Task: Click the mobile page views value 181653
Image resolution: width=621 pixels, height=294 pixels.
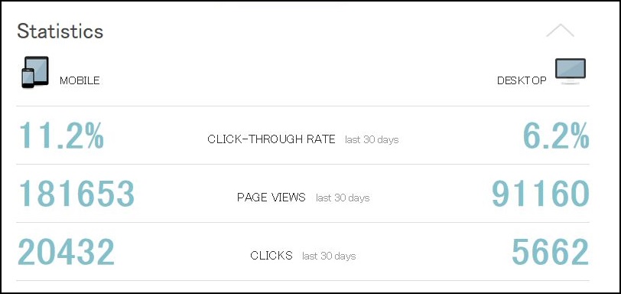Action: coord(76,194)
